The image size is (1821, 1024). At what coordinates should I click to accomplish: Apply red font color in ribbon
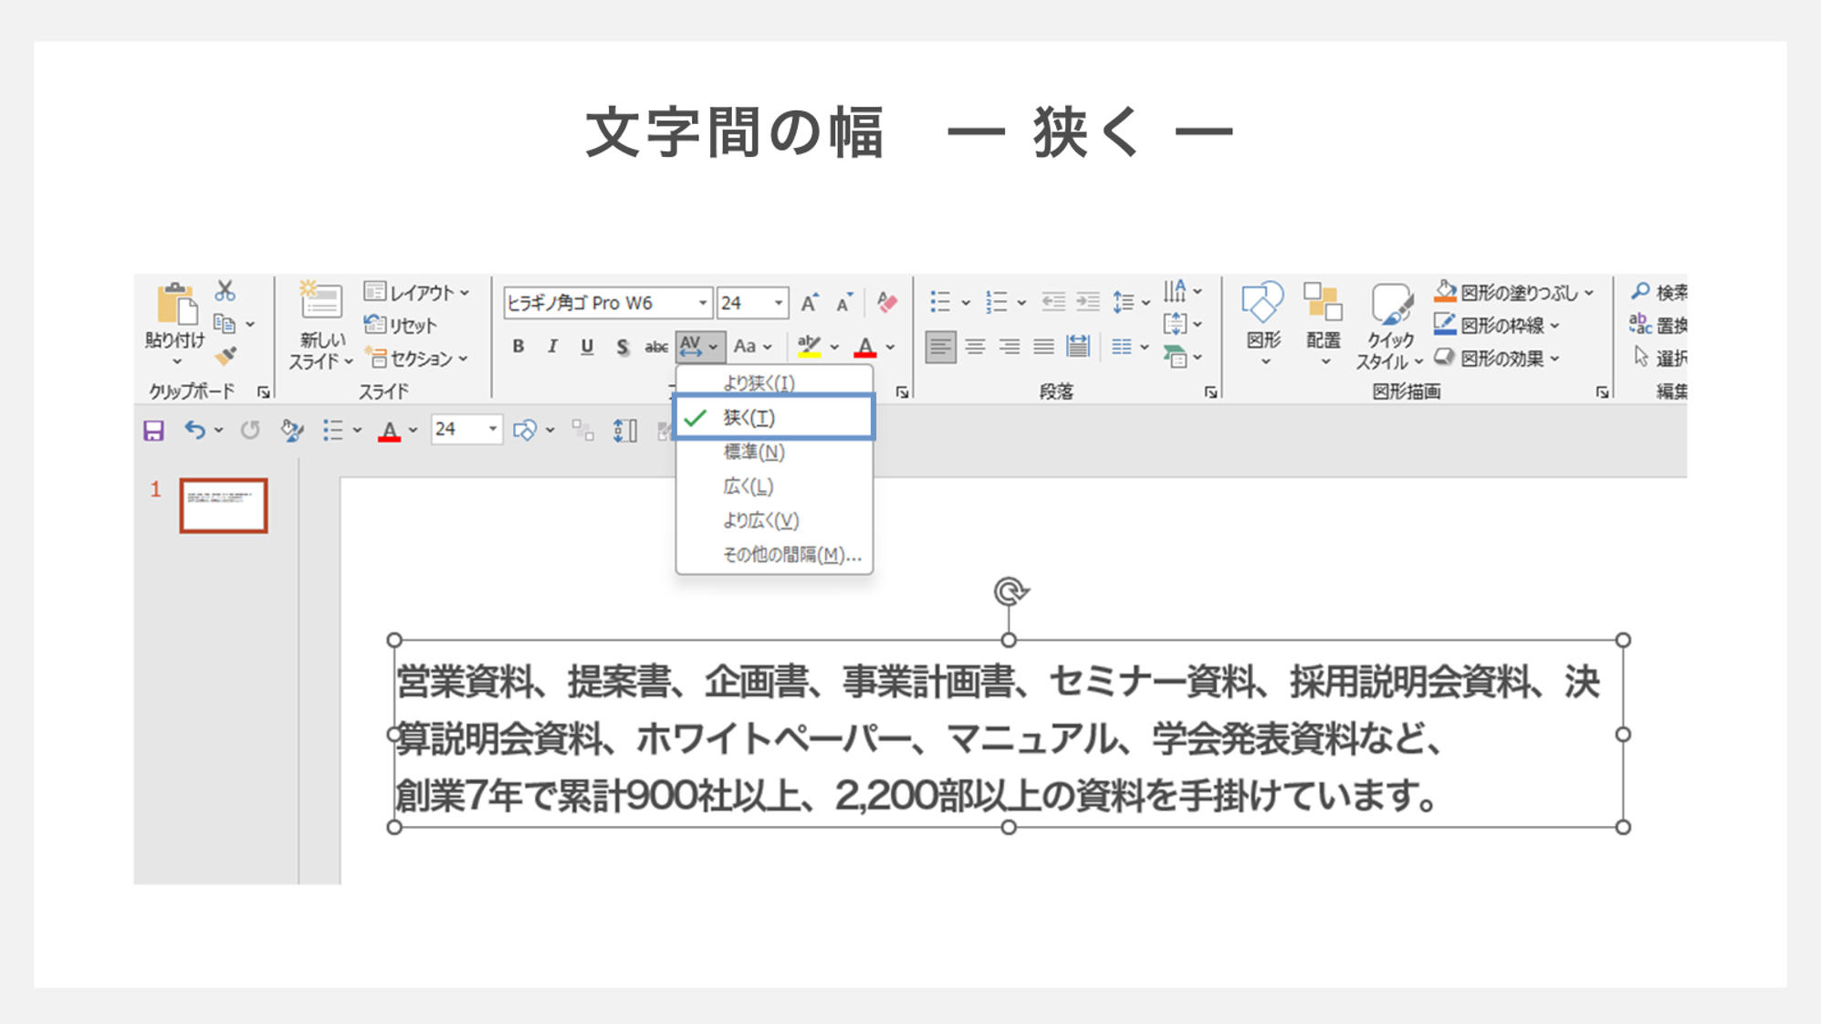click(865, 347)
